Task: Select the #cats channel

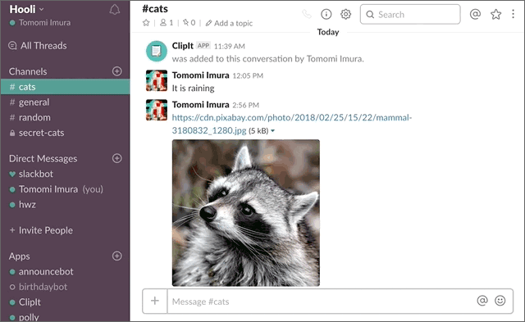Action: [x=65, y=87]
